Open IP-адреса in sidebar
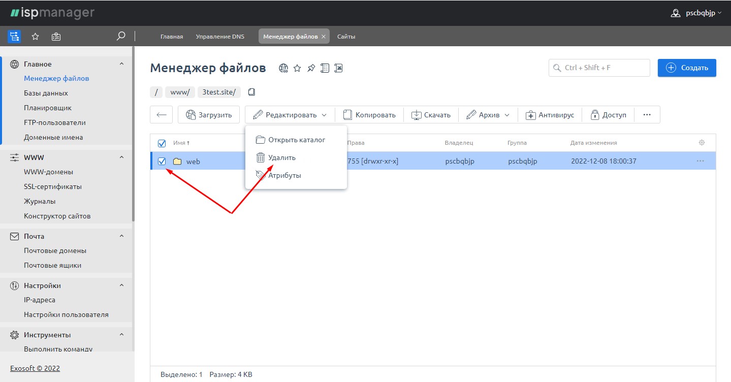Viewport: 731px width, 382px height. pos(40,300)
